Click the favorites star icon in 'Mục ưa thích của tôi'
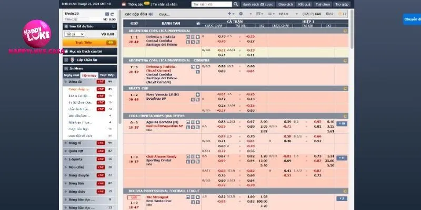 (65, 51)
